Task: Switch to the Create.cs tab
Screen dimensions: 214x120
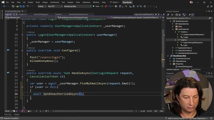Action: pos(59,14)
